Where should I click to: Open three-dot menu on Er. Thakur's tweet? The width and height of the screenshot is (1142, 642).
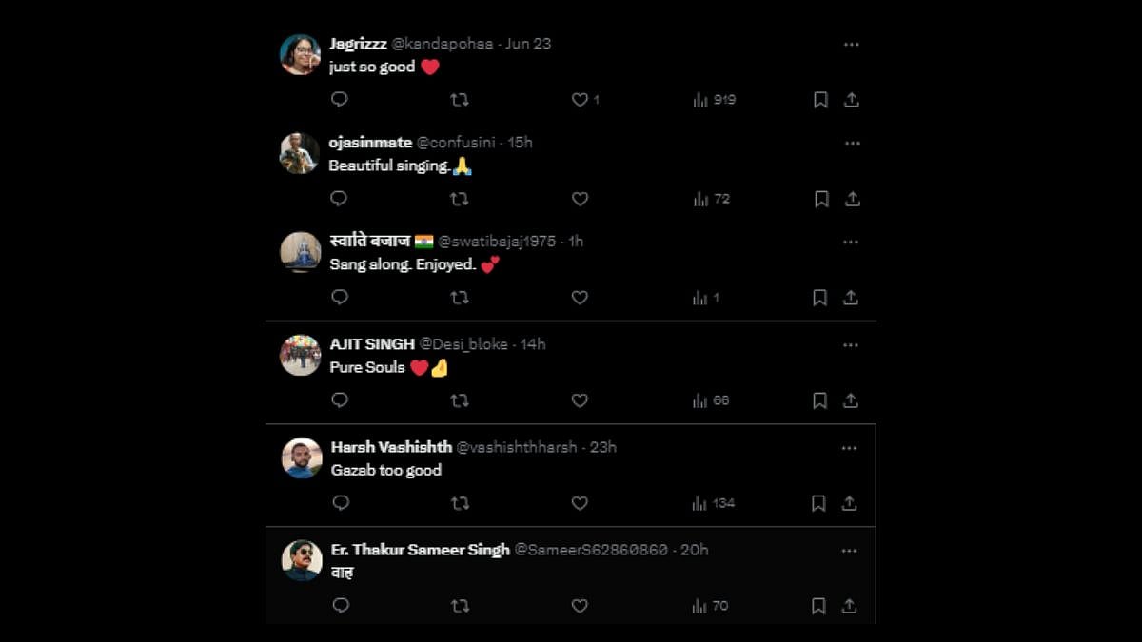tap(850, 550)
